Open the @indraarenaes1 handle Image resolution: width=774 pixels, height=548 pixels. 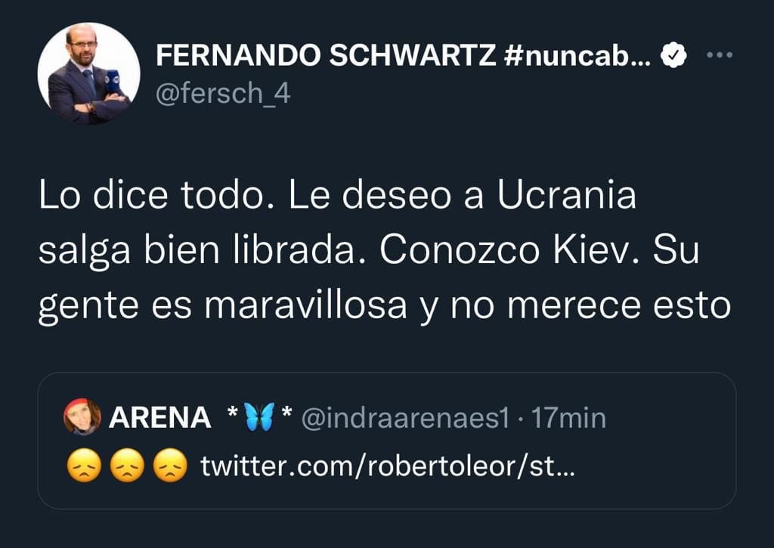[x=405, y=418]
